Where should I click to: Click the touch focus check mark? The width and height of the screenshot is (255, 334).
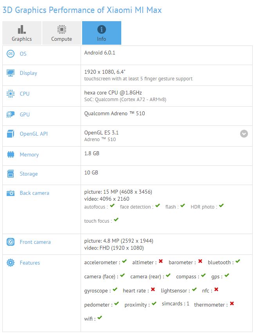point(116,220)
